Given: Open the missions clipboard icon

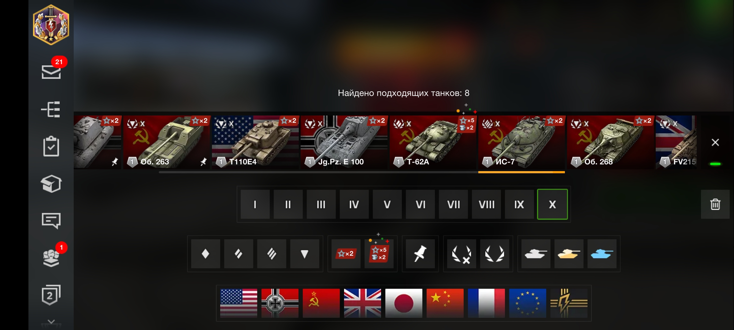Looking at the screenshot, I should pos(51,146).
